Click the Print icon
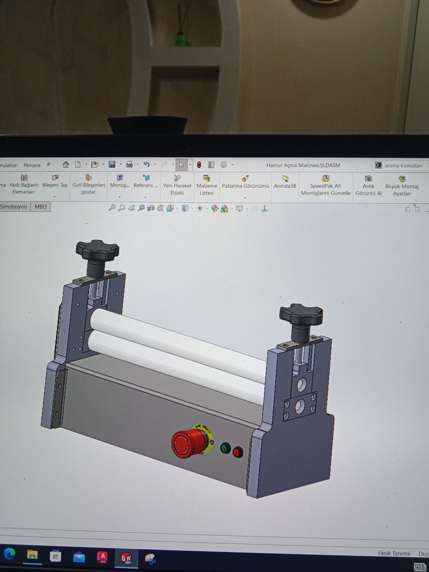Image resolution: width=429 pixels, height=572 pixels. point(129,165)
